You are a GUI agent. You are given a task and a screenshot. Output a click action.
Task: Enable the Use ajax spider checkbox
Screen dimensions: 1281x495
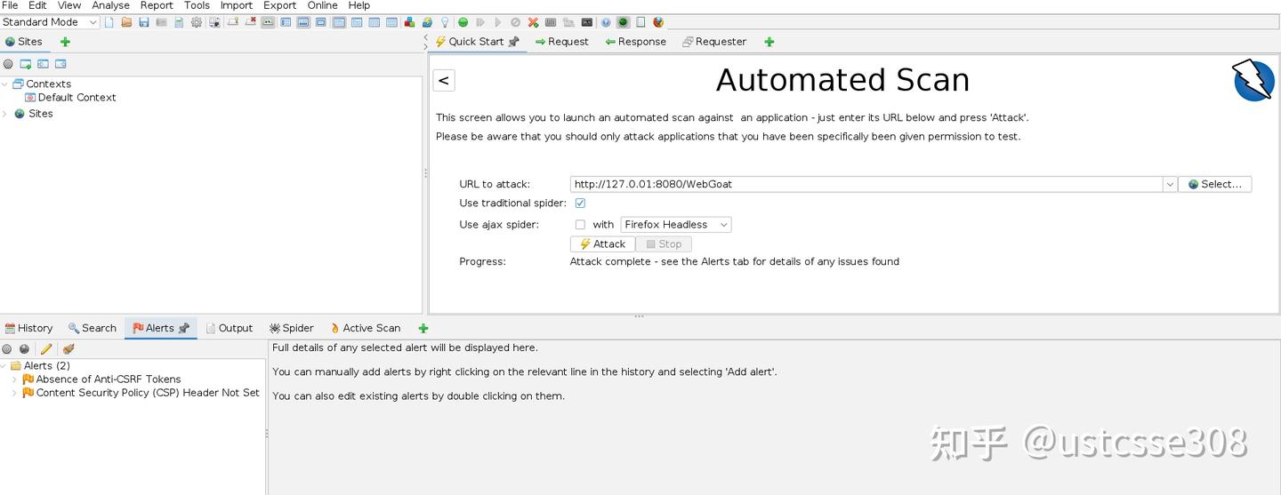pos(580,225)
